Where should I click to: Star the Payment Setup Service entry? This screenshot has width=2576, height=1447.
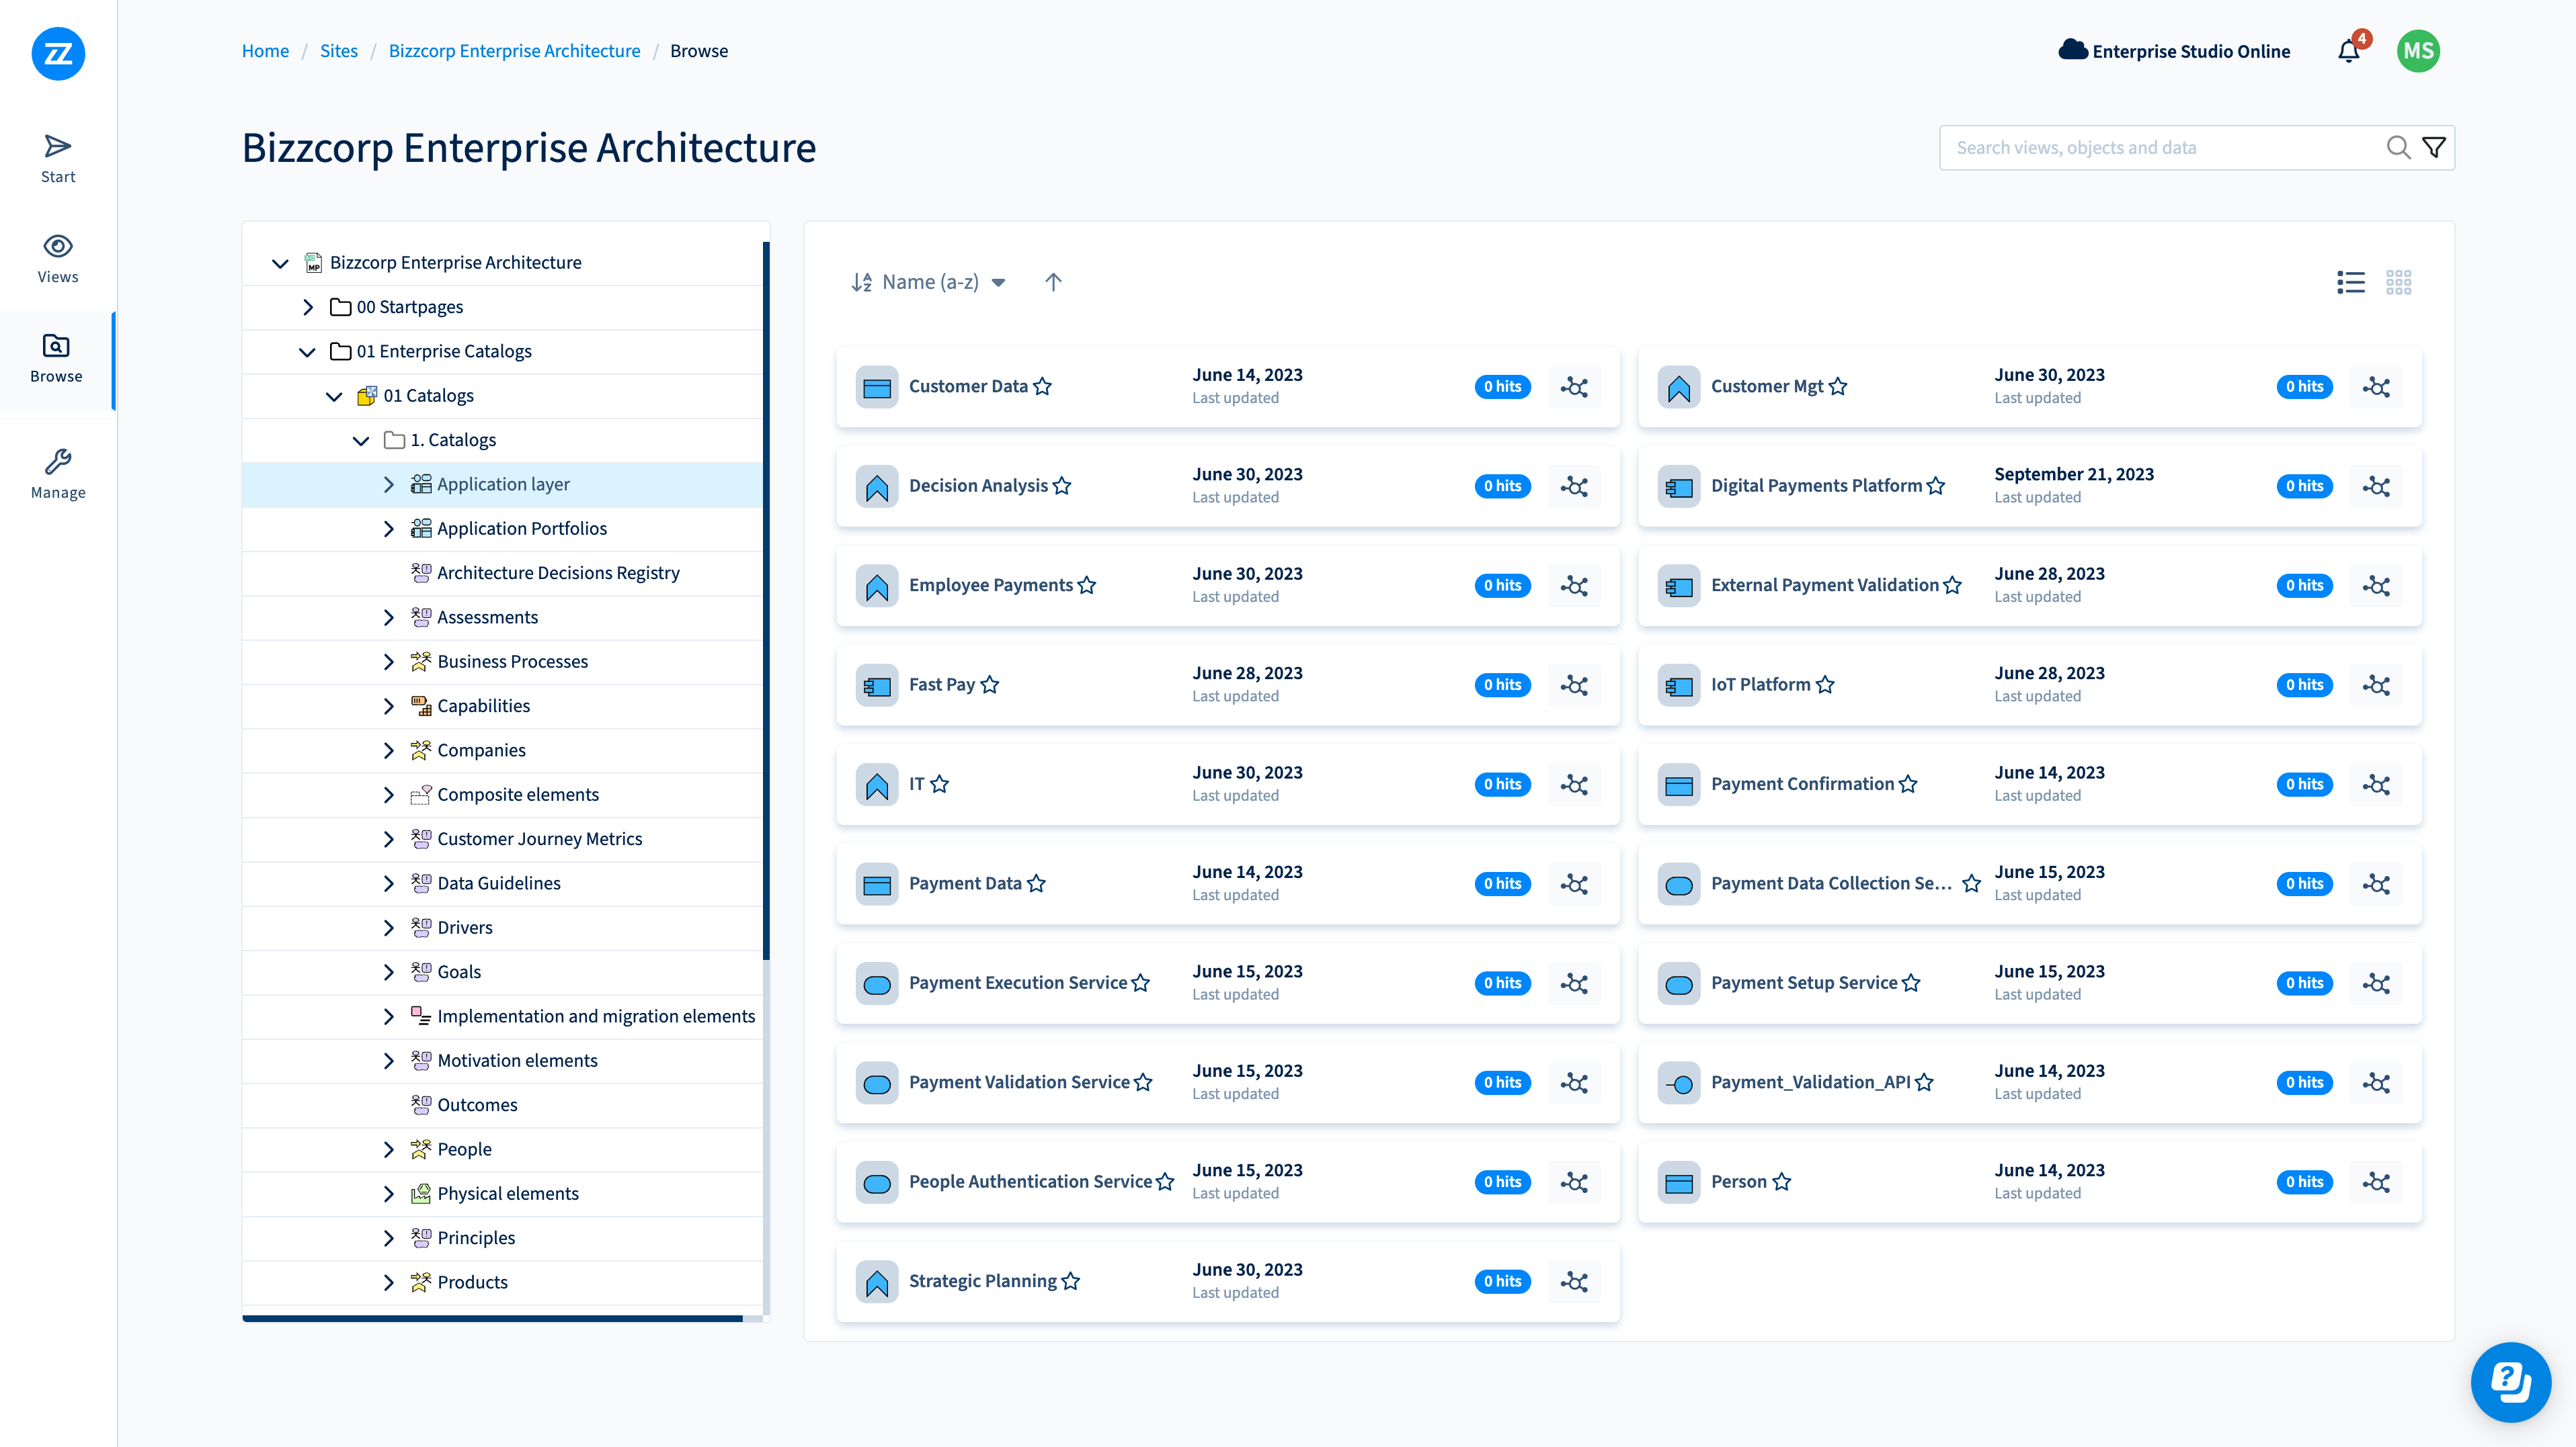pos(1911,983)
